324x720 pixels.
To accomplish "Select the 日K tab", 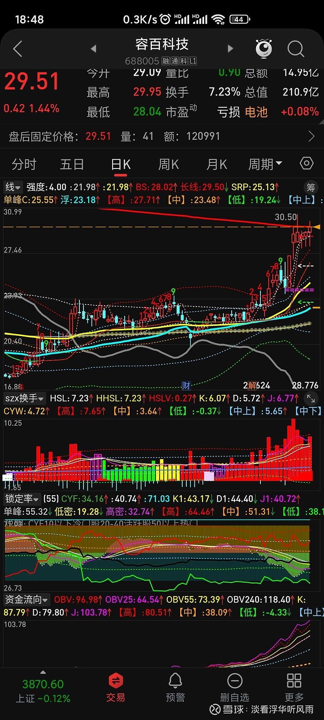I will tap(121, 164).
